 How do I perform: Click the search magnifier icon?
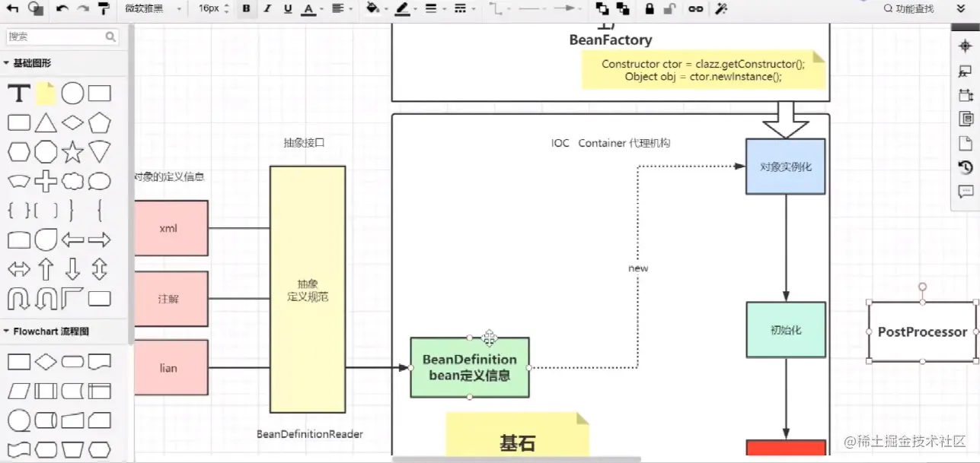click(x=111, y=36)
